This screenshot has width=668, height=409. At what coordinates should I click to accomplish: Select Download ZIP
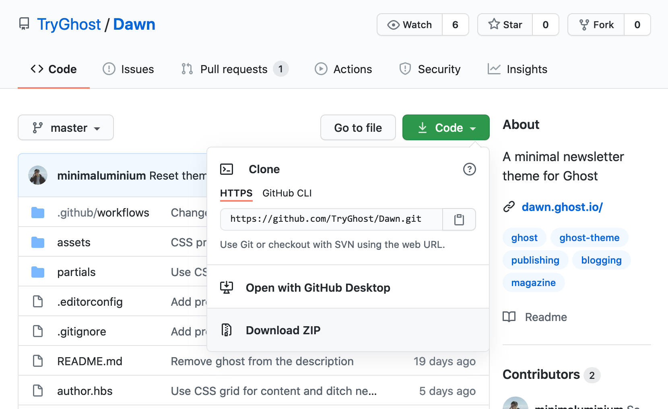coord(348,330)
